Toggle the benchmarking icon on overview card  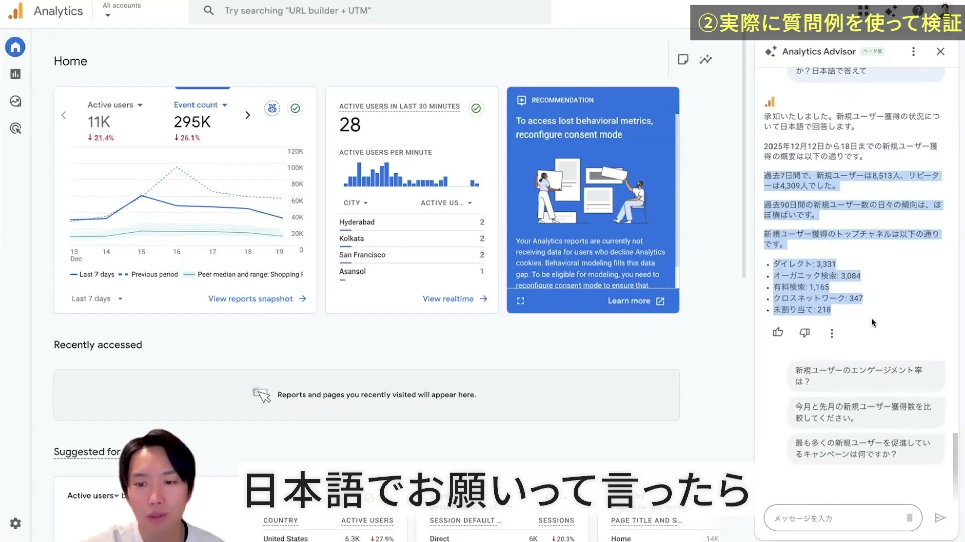[272, 108]
